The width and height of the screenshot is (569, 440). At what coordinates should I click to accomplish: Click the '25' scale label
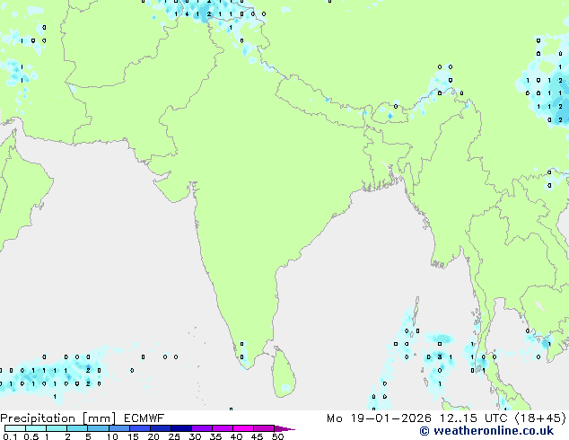pyautogui.click(x=174, y=436)
